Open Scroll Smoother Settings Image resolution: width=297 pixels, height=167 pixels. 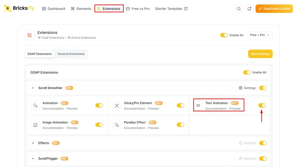click(247, 88)
